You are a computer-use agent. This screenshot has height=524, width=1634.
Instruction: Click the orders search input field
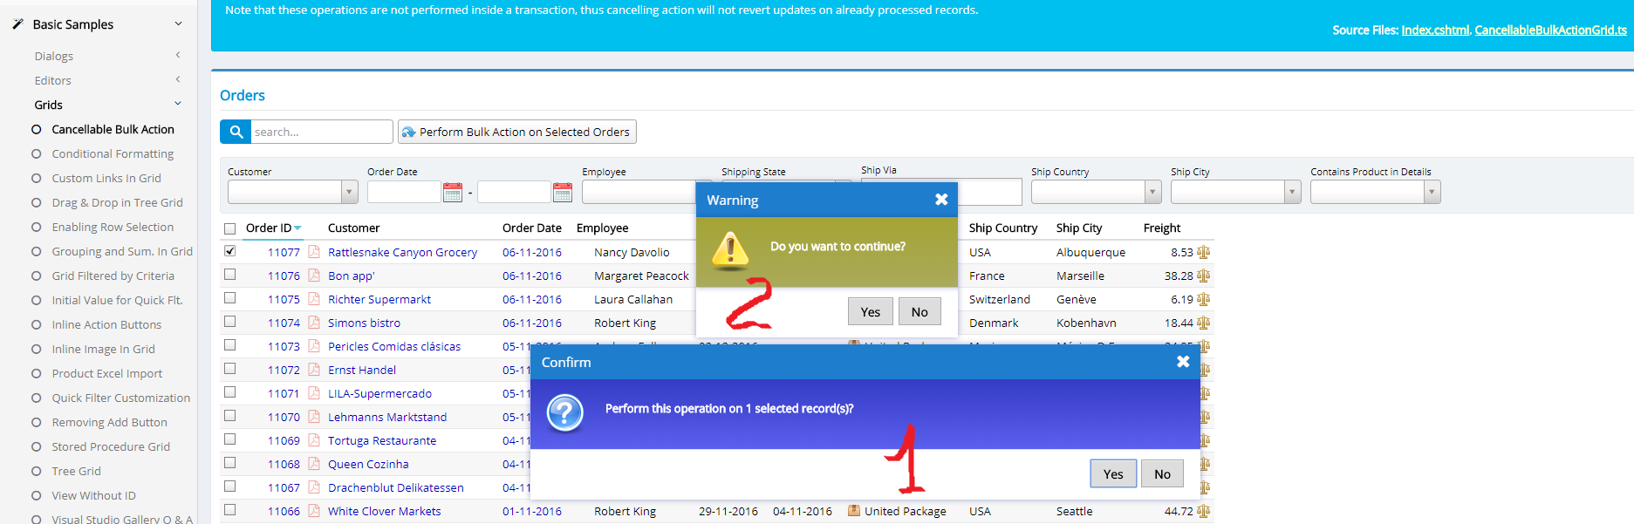pos(321,132)
